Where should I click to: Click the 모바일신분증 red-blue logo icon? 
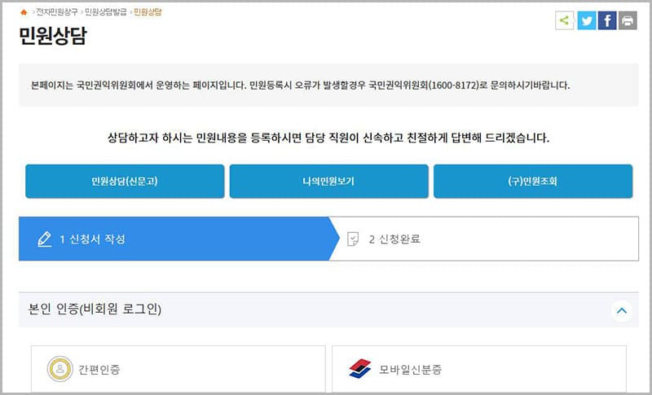click(360, 370)
